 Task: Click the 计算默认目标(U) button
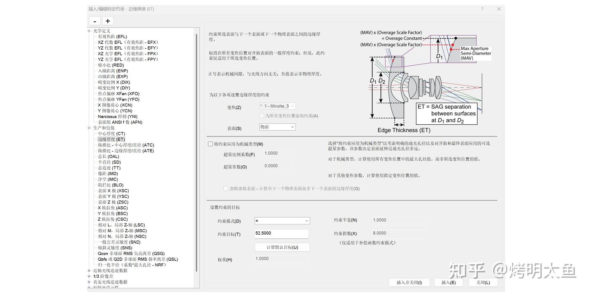click(x=282, y=247)
